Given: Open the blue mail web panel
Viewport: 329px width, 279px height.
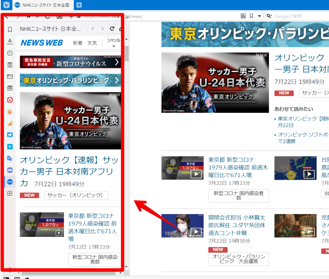Looking at the screenshot, I should (x=10, y=170).
